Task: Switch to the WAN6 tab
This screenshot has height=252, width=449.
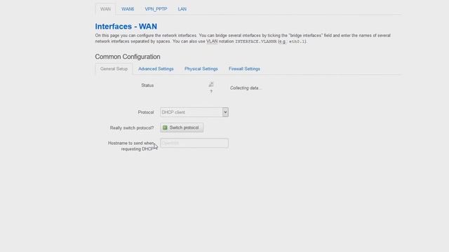Action: (128, 9)
